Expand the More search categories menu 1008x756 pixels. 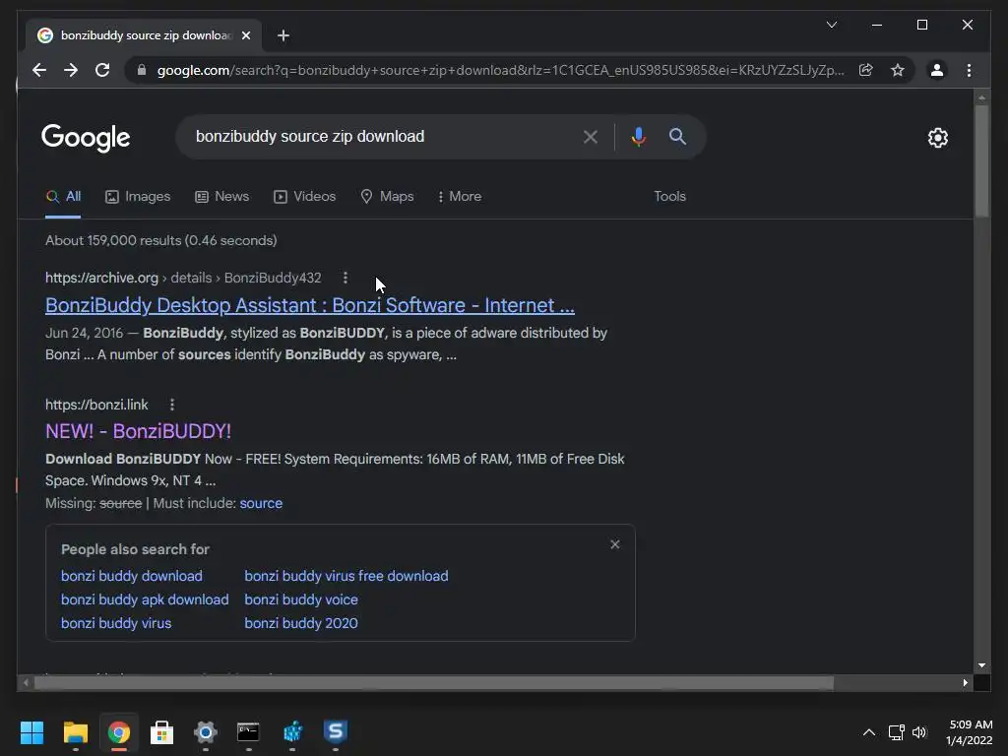tap(459, 196)
